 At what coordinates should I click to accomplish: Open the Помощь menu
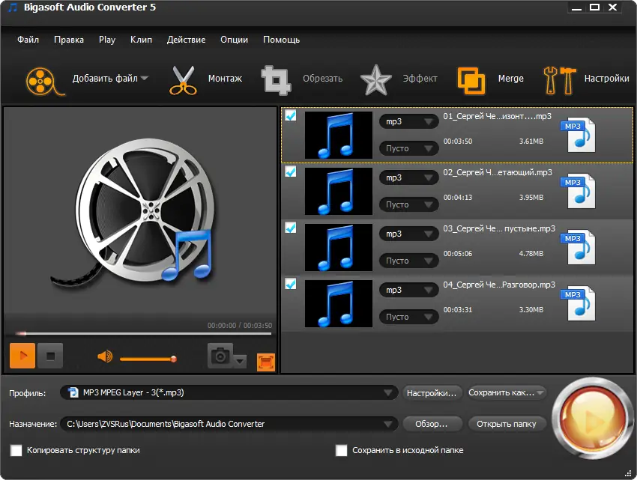pyautogui.click(x=282, y=40)
